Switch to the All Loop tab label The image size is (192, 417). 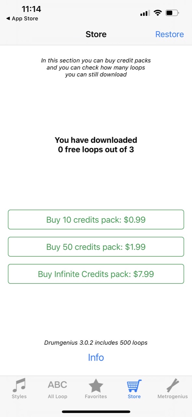click(58, 396)
